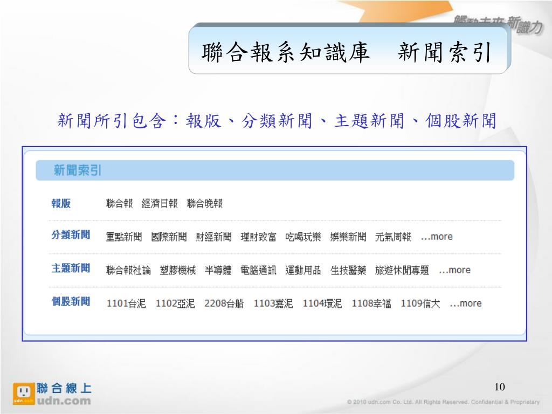
Task: Open the 塑膠機械 topic
Action: click(x=178, y=271)
